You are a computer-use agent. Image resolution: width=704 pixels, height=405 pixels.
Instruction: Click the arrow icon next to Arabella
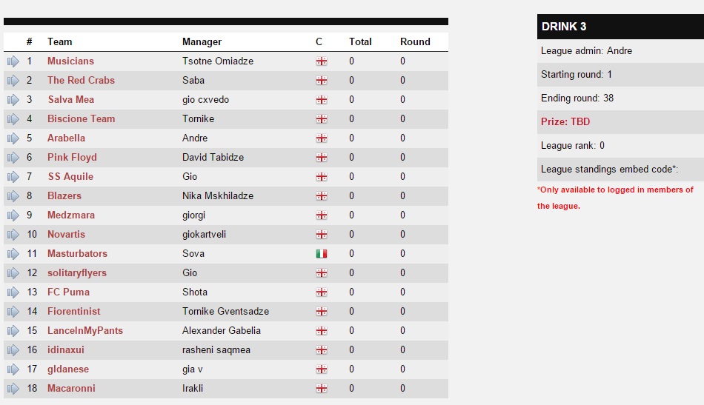13,138
